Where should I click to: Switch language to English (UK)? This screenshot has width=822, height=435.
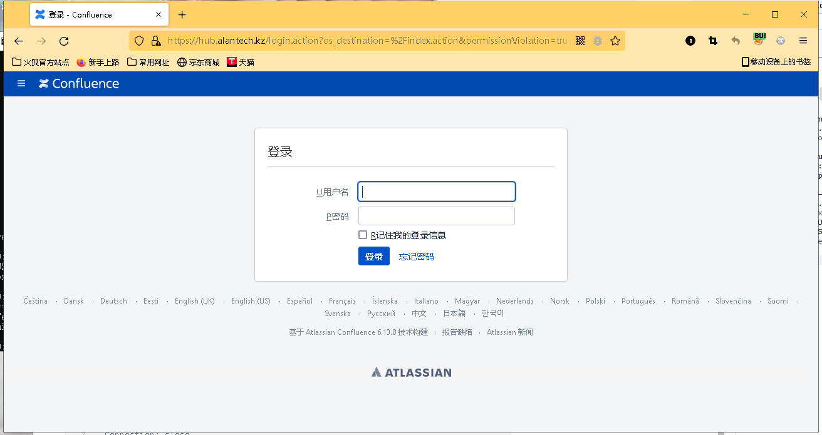click(x=195, y=301)
